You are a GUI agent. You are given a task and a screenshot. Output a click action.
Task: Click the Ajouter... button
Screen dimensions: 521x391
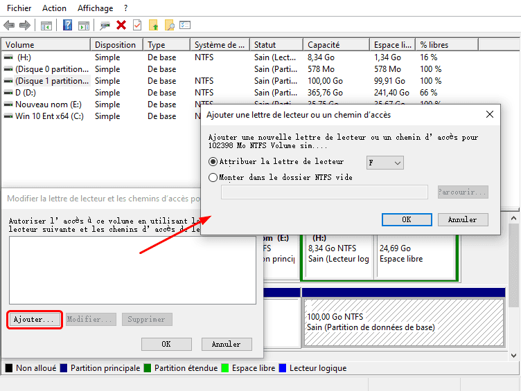click(35, 319)
